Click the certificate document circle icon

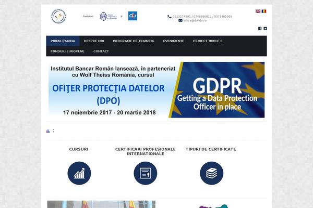coord(146,173)
